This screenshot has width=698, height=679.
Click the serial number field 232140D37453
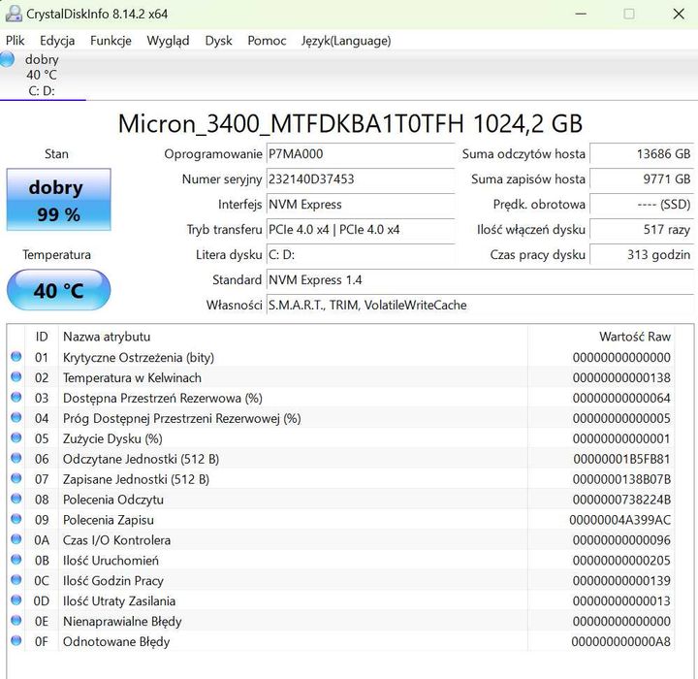pyautogui.click(x=360, y=179)
